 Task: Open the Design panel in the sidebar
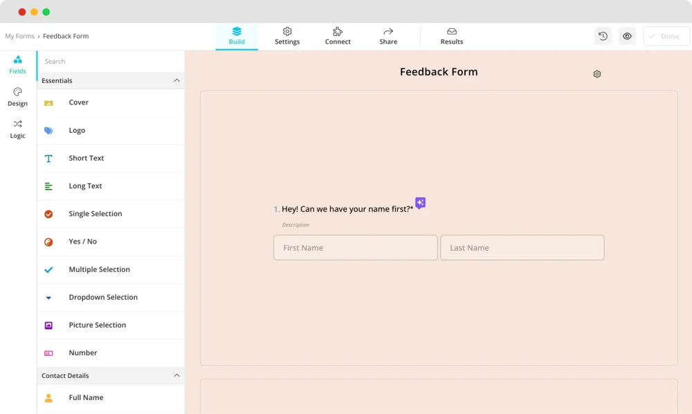tap(17, 97)
